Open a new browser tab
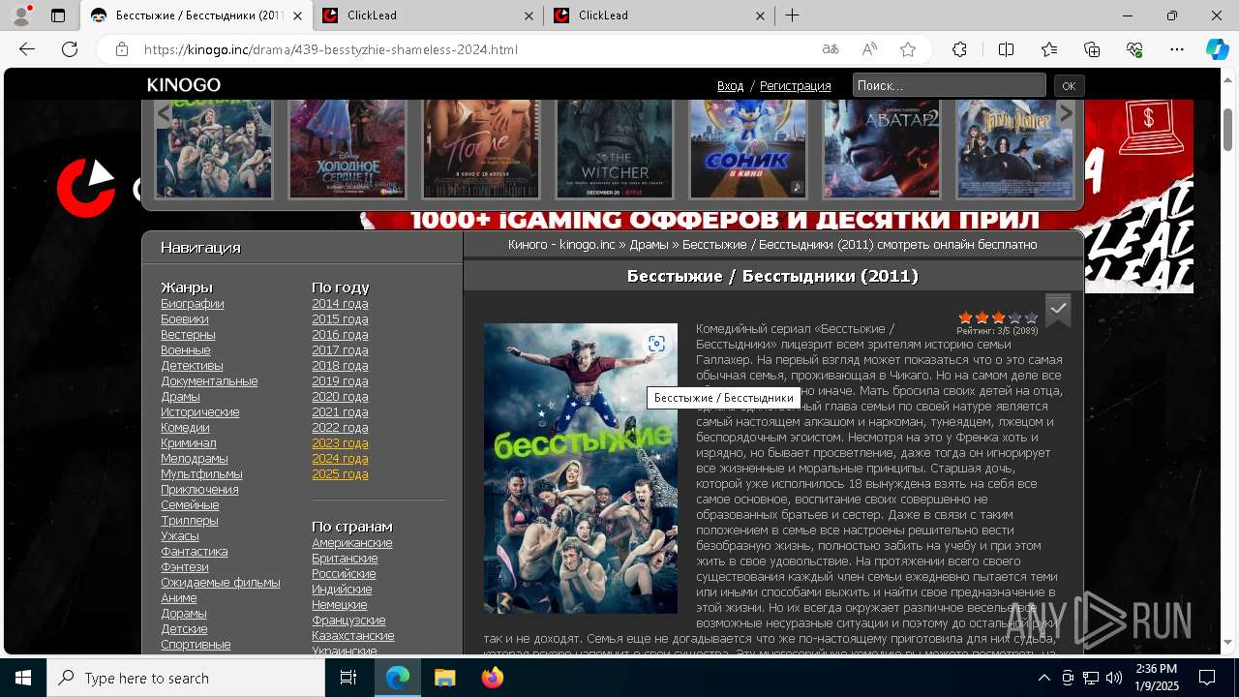Image resolution: width=1239 pixels, height=697 pixels. pyautogui.click(x=792, y=15)
